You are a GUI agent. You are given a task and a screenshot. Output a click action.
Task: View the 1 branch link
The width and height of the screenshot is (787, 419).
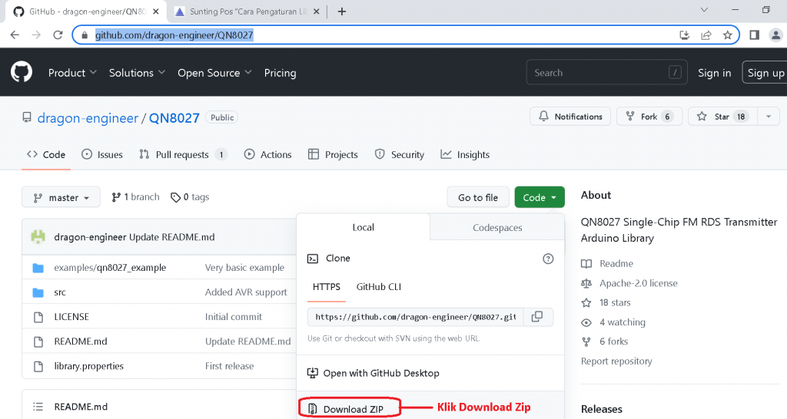(x=135, y=197)
